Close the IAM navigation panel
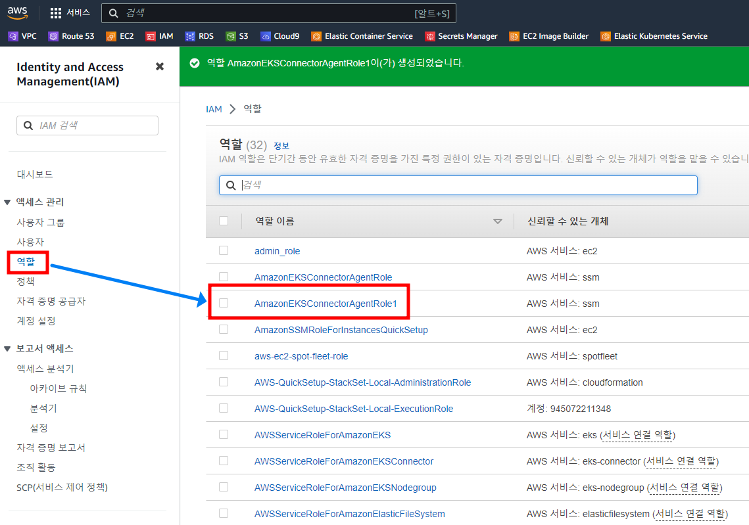Screen dimensions: 749x525 pyautogui.click(x=160, y=66)
